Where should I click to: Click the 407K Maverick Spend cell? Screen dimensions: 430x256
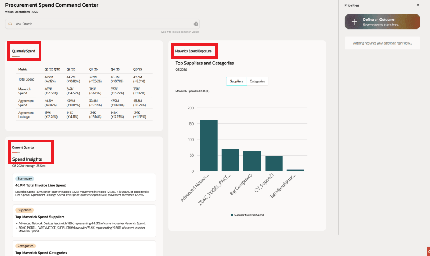tap(51, 91)
